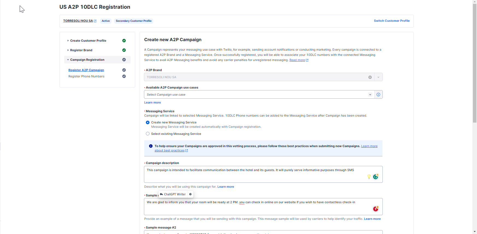Screen dimensions: 477x234
Task: Expand the A2P Brand dropdown arrow
Action: coord(378,77)
